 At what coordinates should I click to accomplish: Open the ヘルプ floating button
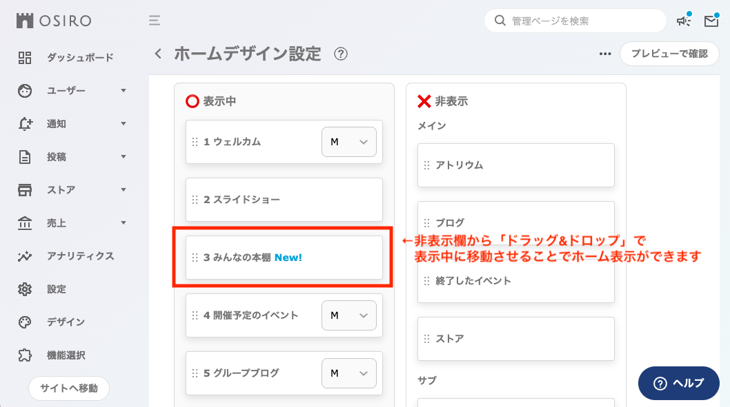(x=678, y=384)
